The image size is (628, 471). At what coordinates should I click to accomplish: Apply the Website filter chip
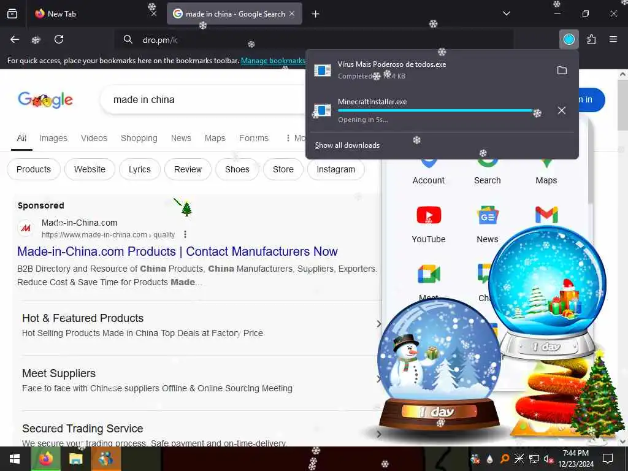[x=90, y=169]
